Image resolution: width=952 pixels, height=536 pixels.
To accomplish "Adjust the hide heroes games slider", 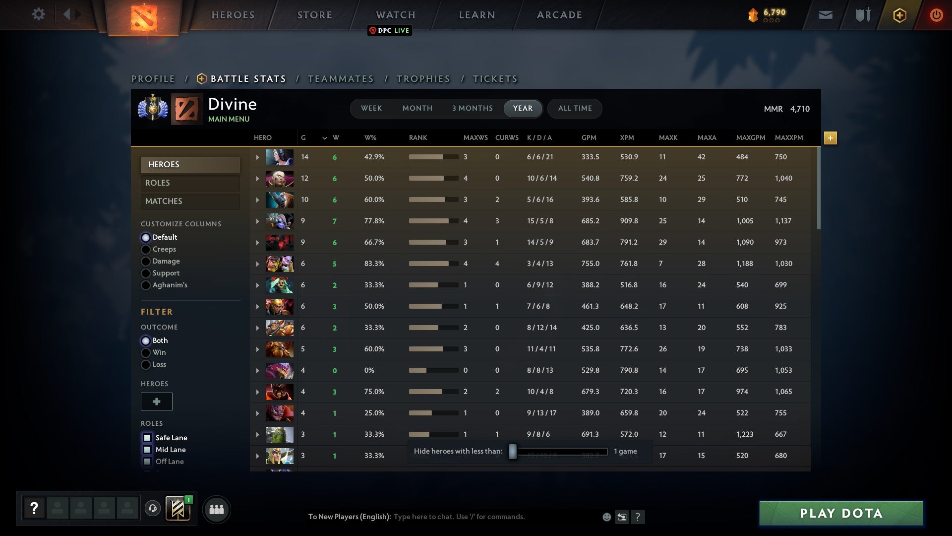I will 512,451.
